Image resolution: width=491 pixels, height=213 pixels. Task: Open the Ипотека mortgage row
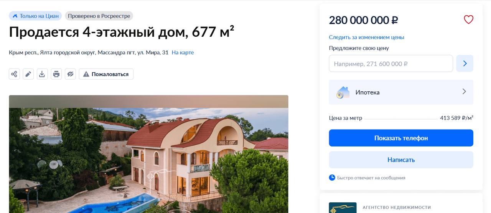coord(401,92)
